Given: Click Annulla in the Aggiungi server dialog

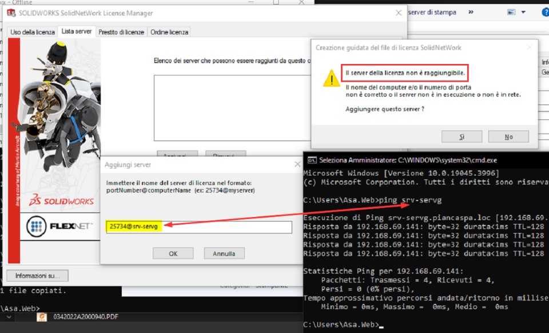Looking at the screenshot, I should pos(224,254).
